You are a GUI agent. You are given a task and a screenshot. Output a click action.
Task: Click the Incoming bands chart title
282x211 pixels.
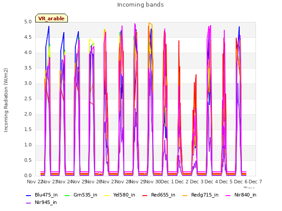click(141, 5)
